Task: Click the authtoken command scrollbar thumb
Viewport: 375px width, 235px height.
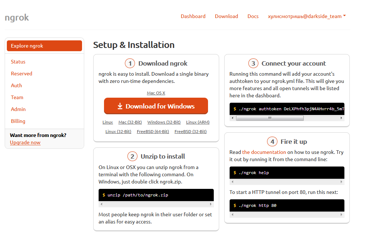Action: [x=270, y=118]
